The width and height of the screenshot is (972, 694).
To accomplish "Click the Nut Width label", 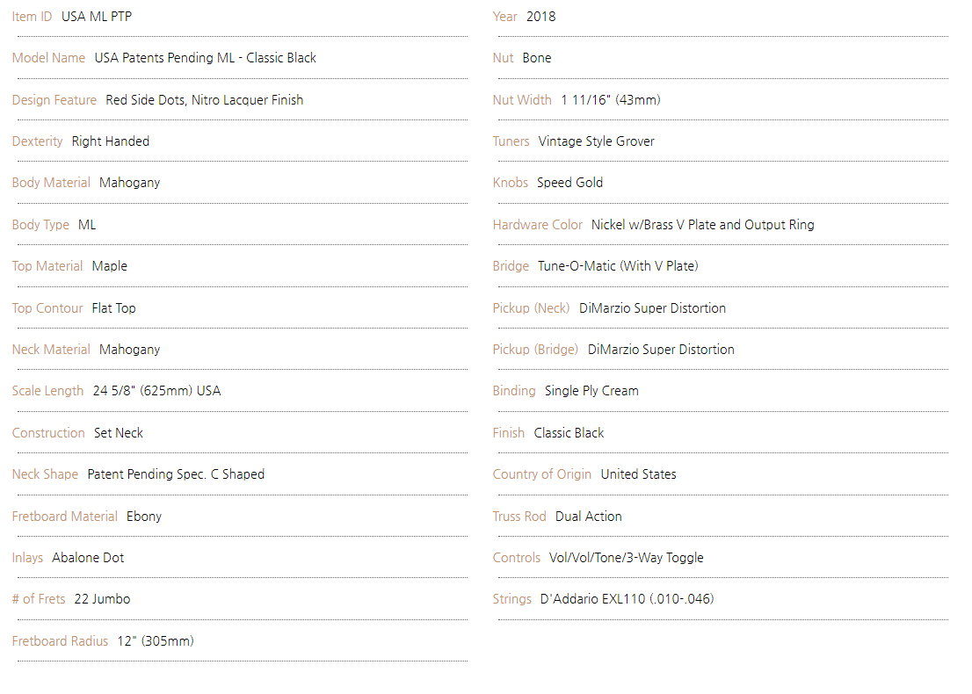I will coord(522,100).
